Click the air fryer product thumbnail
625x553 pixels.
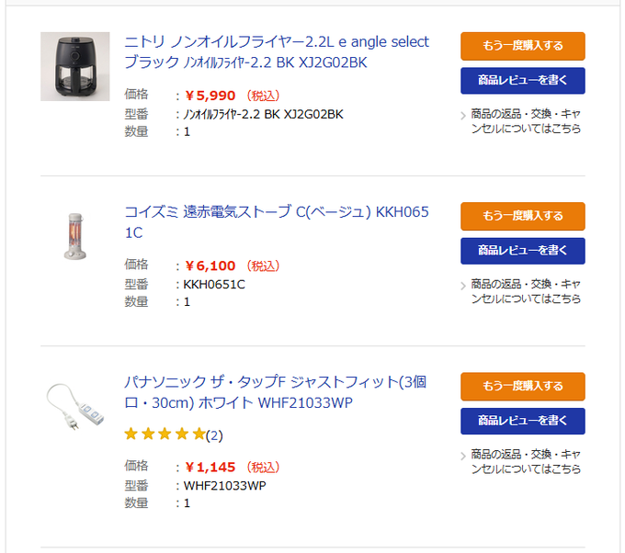[x=74, y=66]
